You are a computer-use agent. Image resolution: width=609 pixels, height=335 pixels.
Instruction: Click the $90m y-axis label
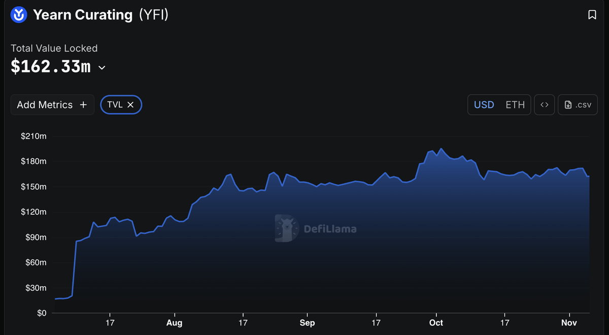point(35,238)
